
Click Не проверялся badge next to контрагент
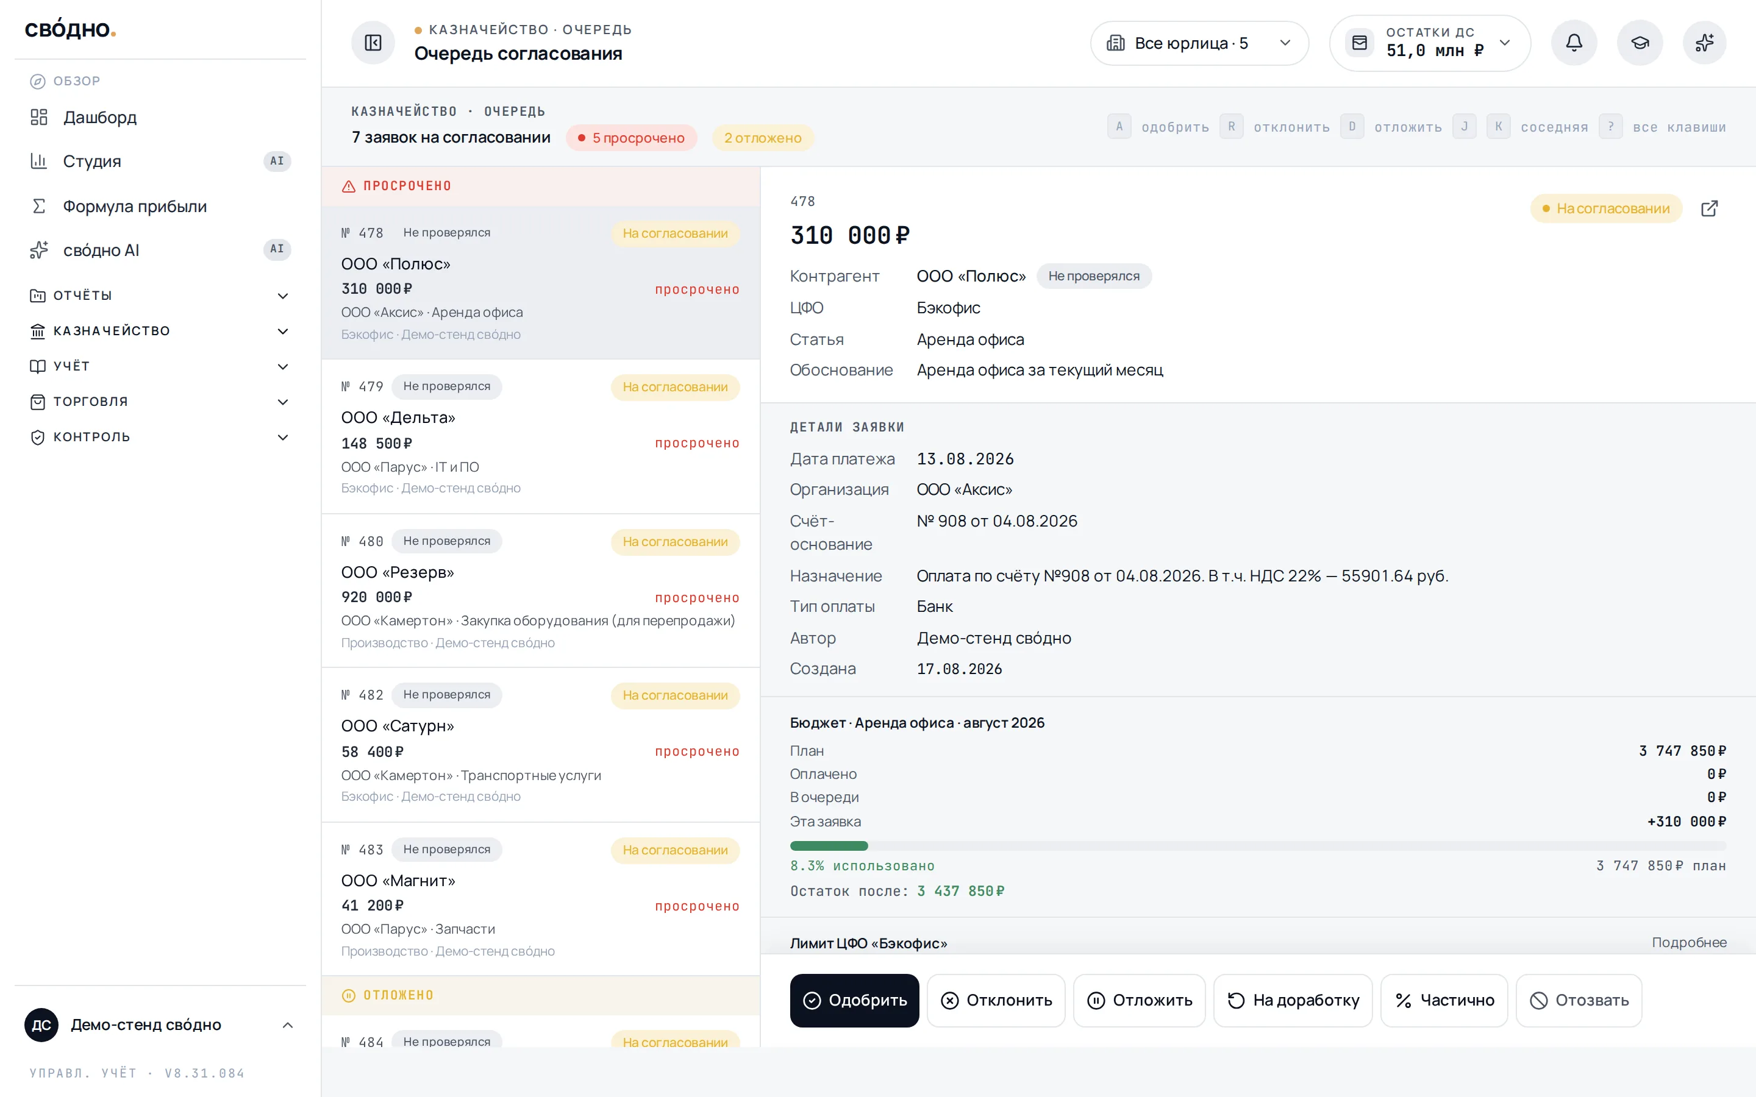coord(1093,277)
